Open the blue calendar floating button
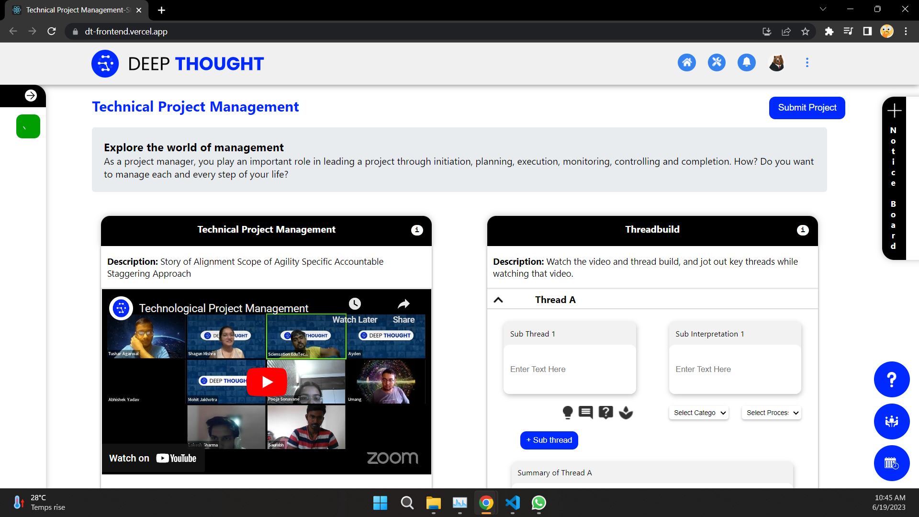 click(x=891, y=463)
